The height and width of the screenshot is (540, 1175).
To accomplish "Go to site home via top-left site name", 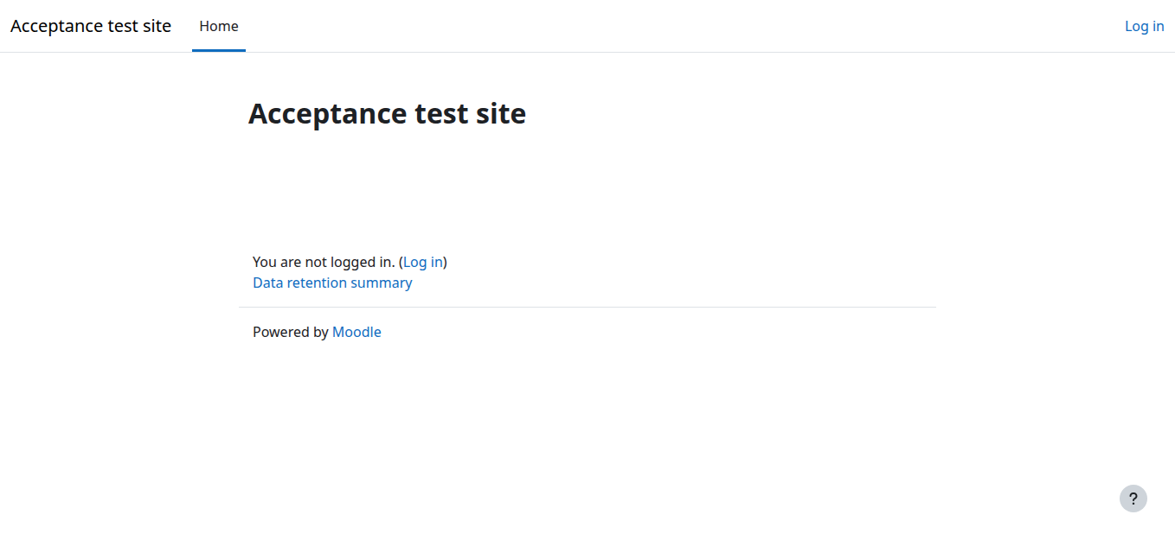I will (91, 26).
